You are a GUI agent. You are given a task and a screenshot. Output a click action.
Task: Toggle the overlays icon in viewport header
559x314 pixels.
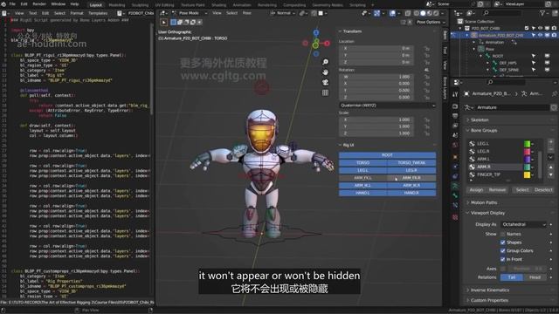click(x=392, y=13)
